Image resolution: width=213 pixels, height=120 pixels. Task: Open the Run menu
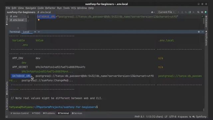59,8
